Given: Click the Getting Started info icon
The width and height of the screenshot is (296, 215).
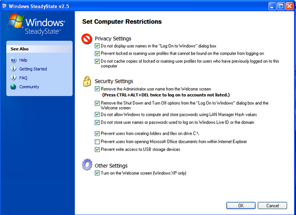Looking at the screenshot, I should [13, 69].
